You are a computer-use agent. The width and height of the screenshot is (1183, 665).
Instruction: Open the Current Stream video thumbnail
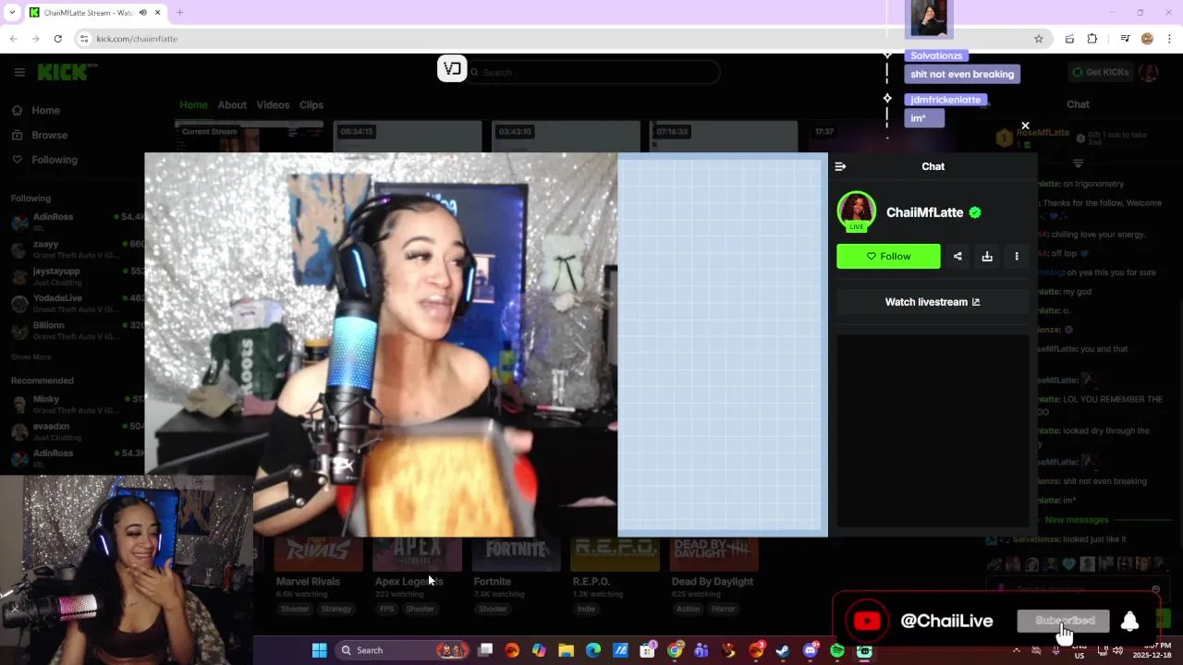pos(249,136)
